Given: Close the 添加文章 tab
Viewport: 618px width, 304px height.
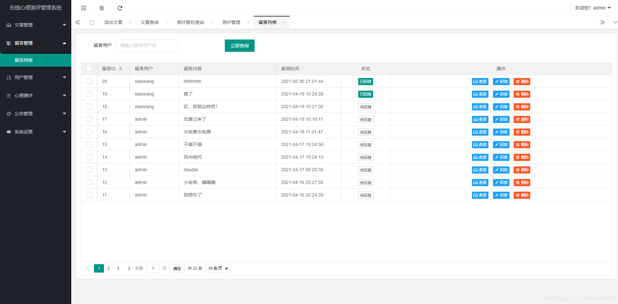Looking at the screenshot, I should point(130,22).
